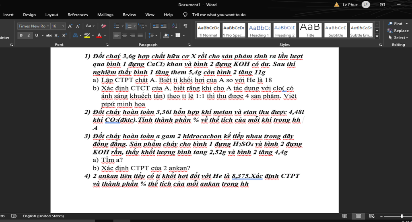The height and width of the screenshot is (222, 412).
Task: Expand the Styles gallery More button
Action: [x=377, y=36]
